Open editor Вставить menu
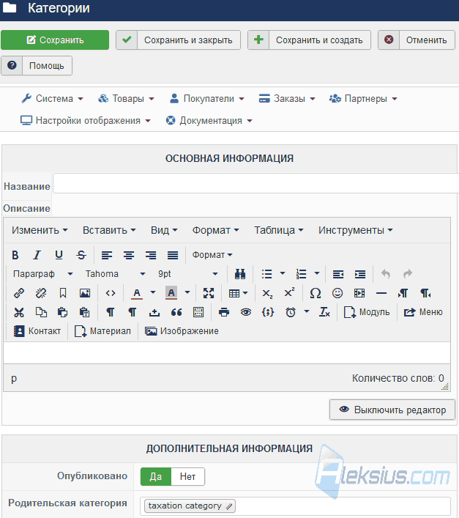Image resolution: width=459 pixels, height=518 pixels. click(x=109, y=230)
